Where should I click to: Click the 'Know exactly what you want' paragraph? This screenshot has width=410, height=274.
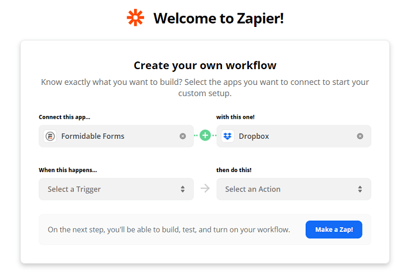(205, 88)
